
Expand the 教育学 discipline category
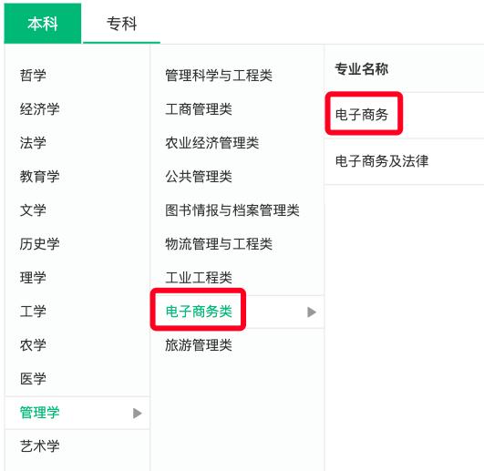coord(40,177)
